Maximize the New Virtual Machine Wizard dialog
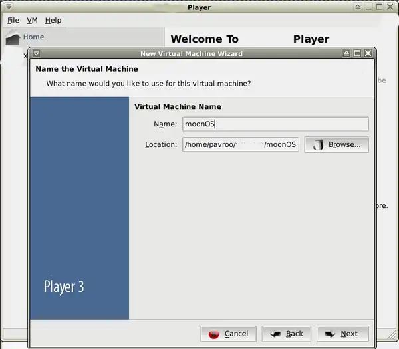399x349 pixels. click(x=357, y=53)
